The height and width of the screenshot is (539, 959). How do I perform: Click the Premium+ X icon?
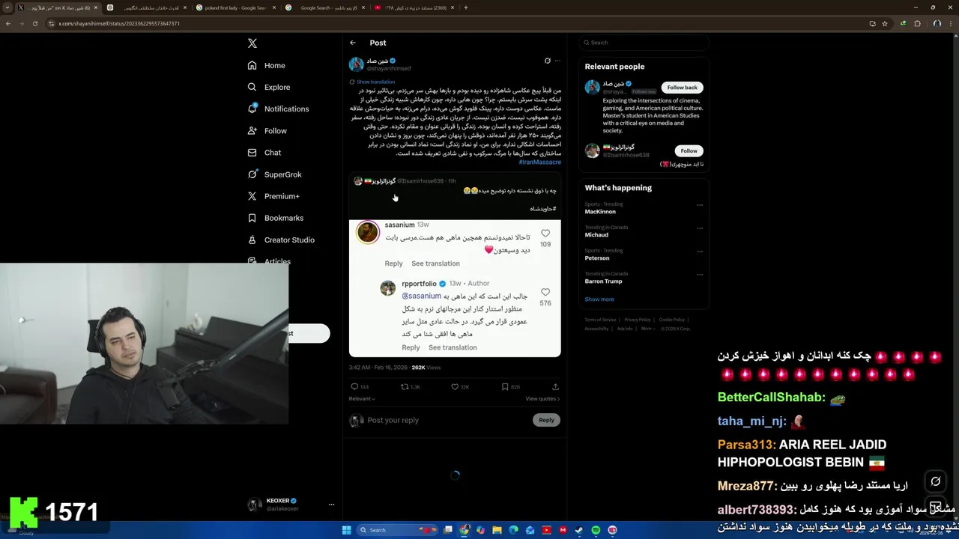coord(252,196)
